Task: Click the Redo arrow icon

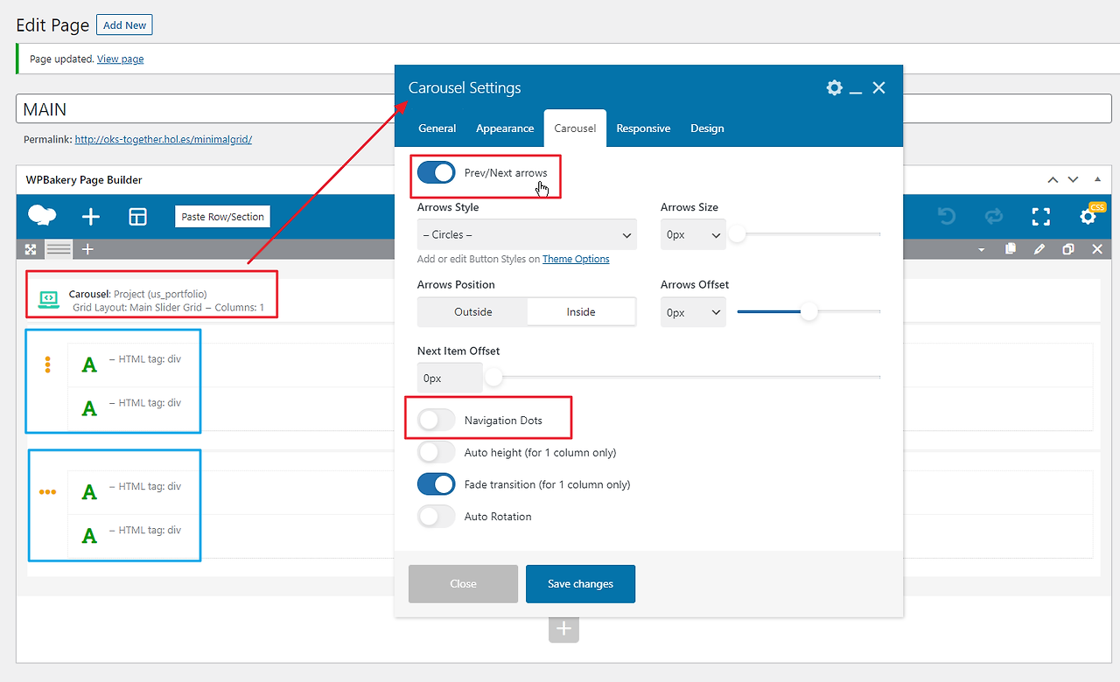Action: pos(993,216)
